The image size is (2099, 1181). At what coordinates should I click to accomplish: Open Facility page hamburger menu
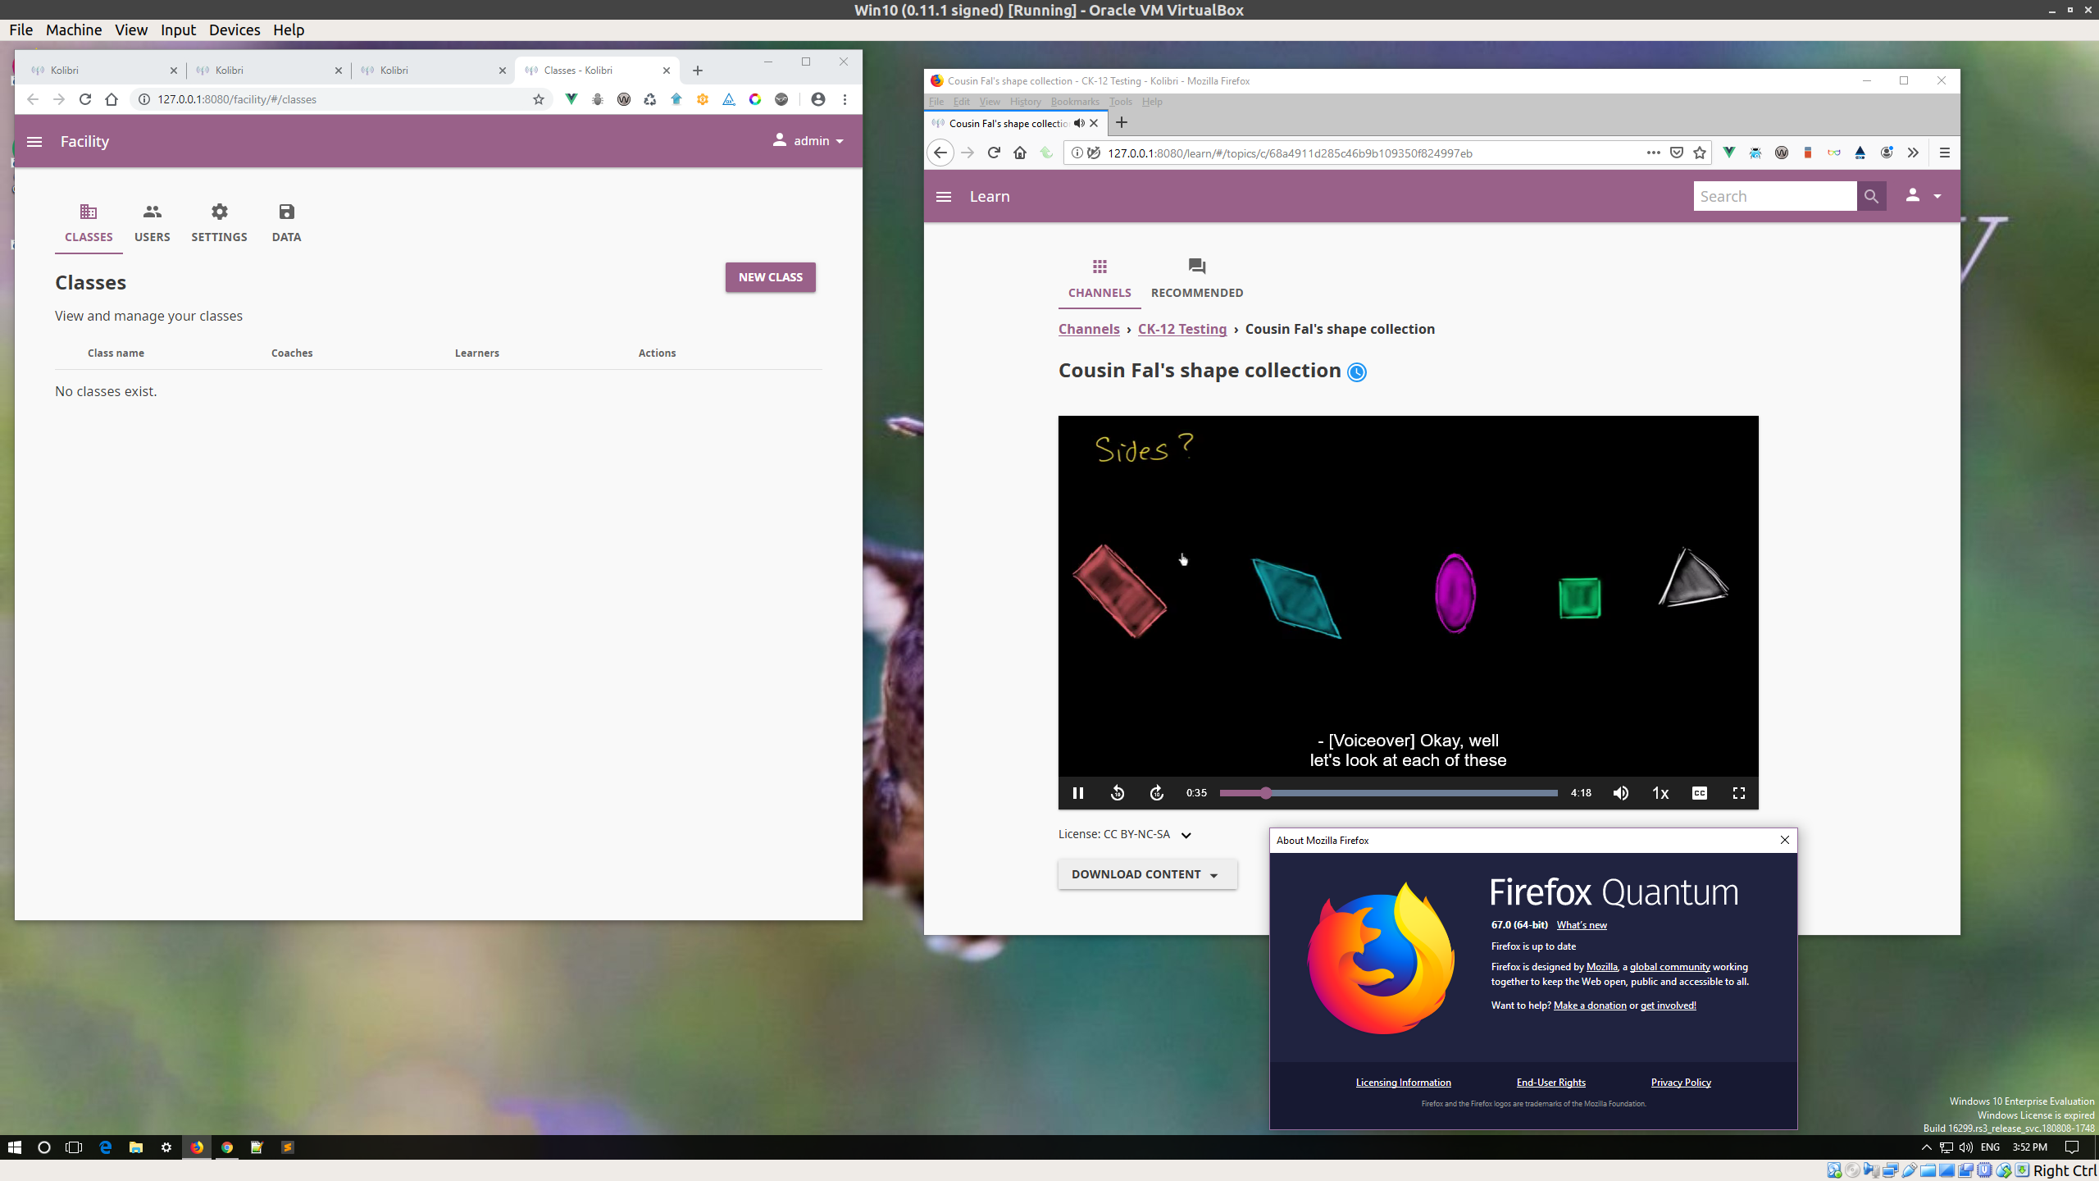click(x=34, y=142)
